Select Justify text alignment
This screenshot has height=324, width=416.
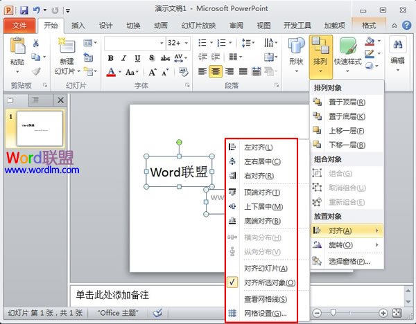(243, 71)
